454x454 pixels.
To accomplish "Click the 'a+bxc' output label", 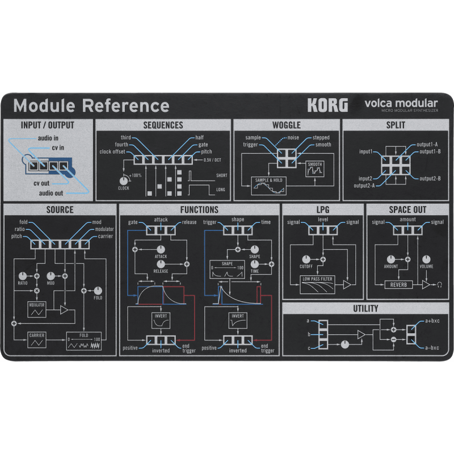I will tap(432, 321).
